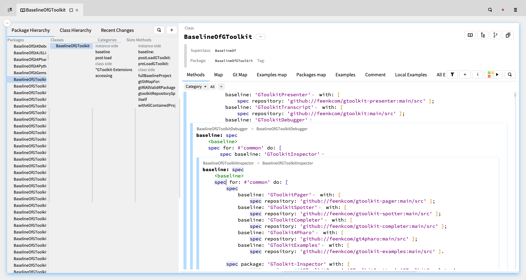Click the red notification dot icon
The image size is (526, 280).
(x=503, y=10)
